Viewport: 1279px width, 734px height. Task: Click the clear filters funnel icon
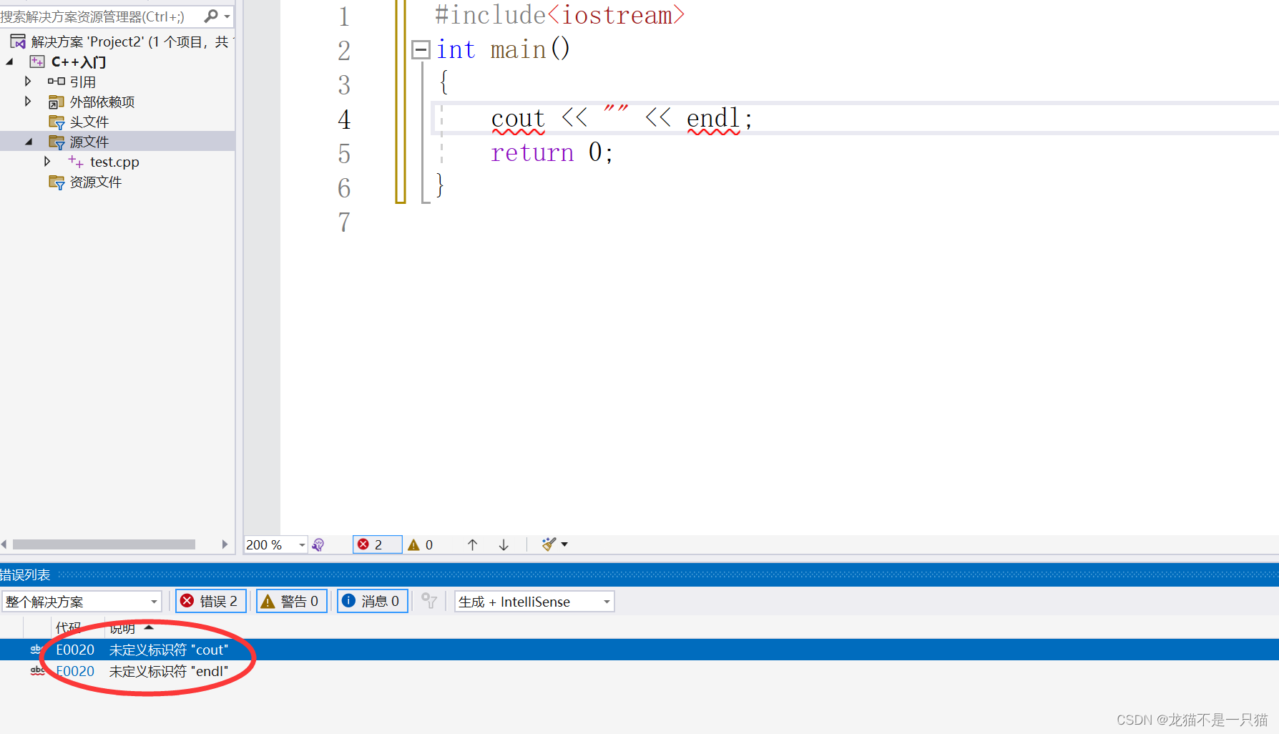click(x=429, y=601)
